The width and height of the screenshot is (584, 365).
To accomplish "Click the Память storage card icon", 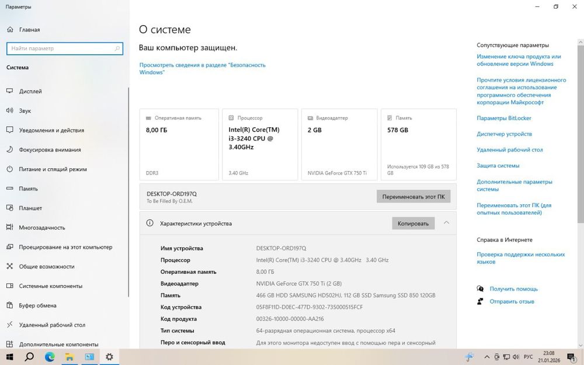I will pyautogui.click(x=390, y=118).
